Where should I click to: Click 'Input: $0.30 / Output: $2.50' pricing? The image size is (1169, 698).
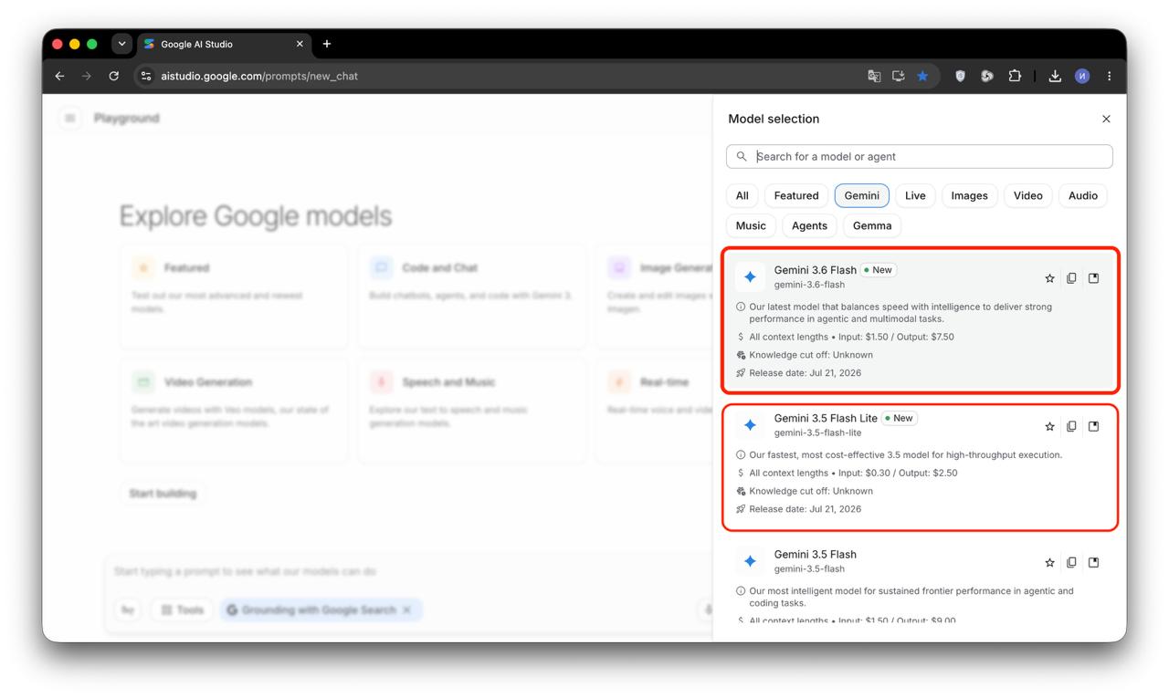click(x=898, y=473)
